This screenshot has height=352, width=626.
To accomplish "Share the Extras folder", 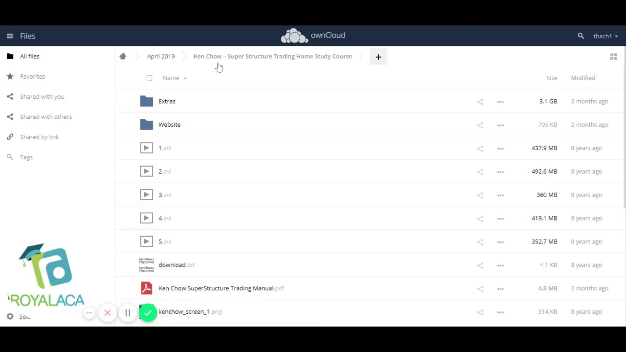I will tap(480, 102).
